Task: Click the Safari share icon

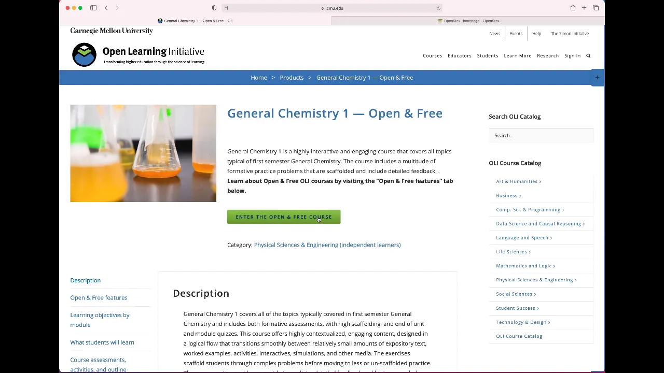Action: click(x=573, y=8)
